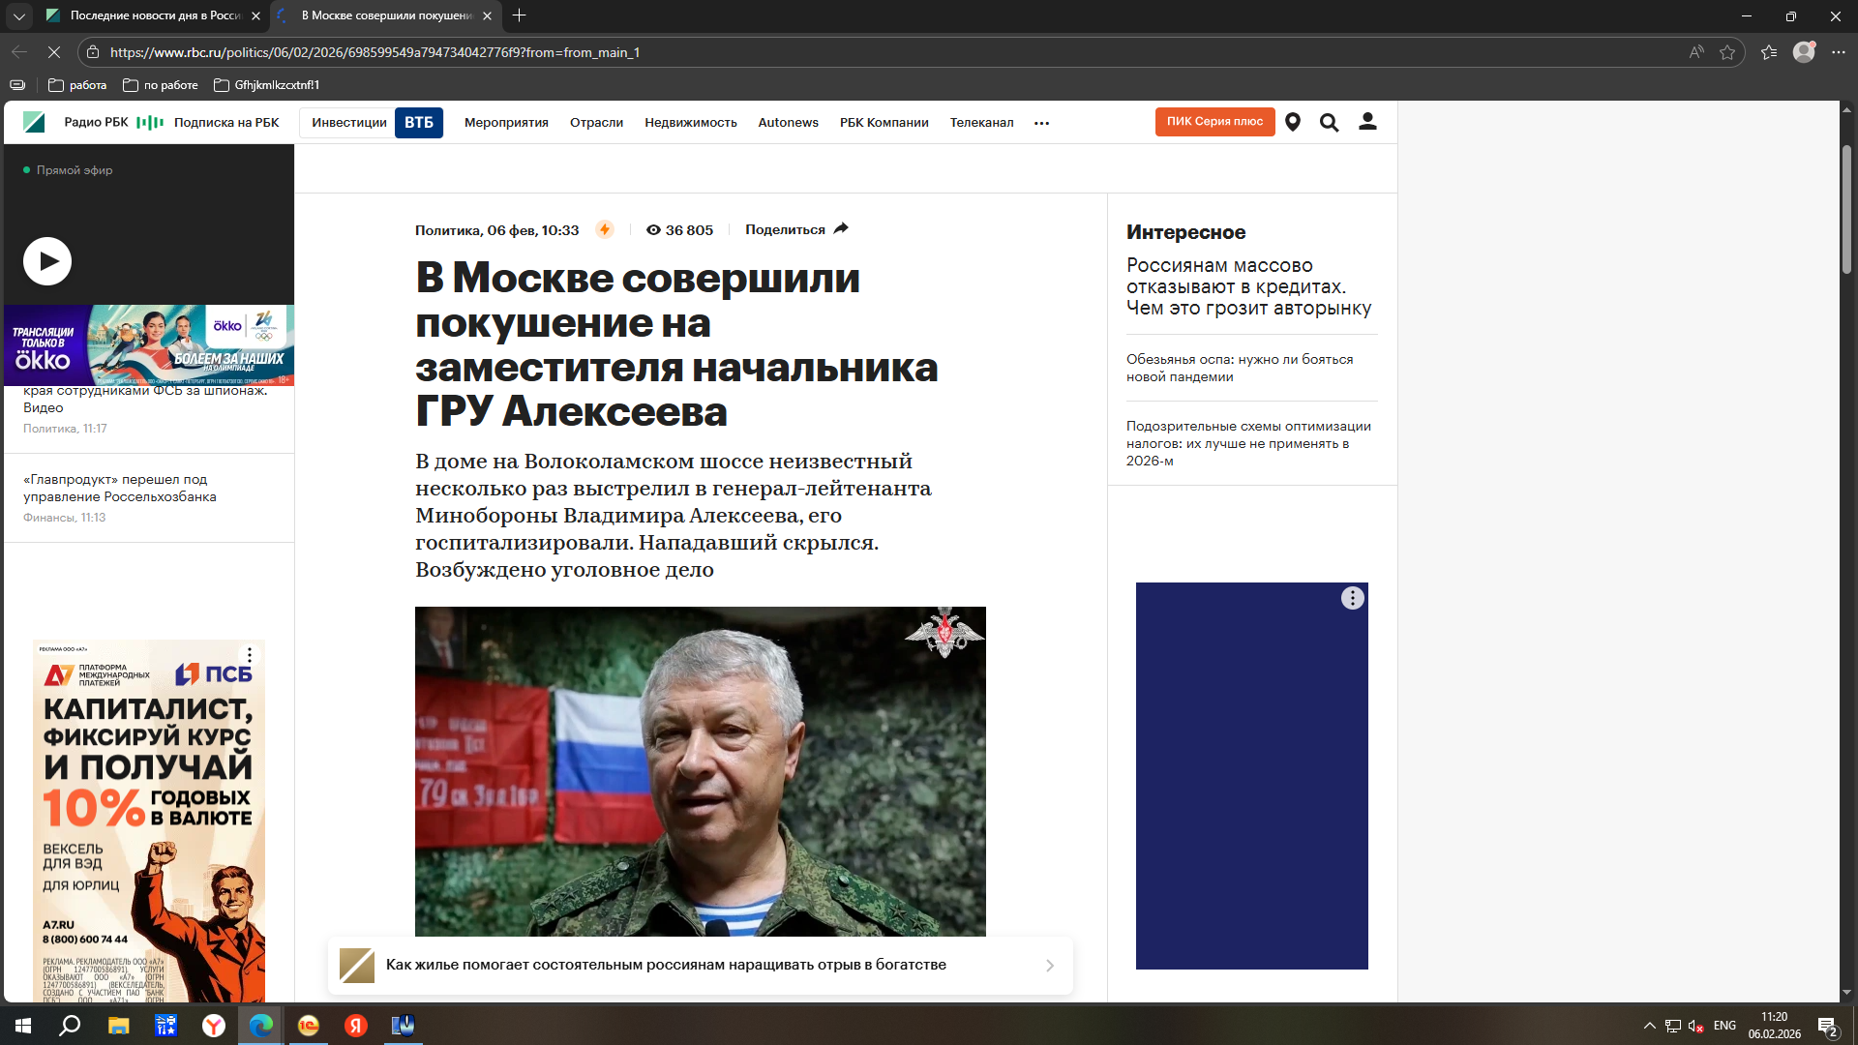
Task: Open Edge browser in taskbar
Action: [260, 1026]
